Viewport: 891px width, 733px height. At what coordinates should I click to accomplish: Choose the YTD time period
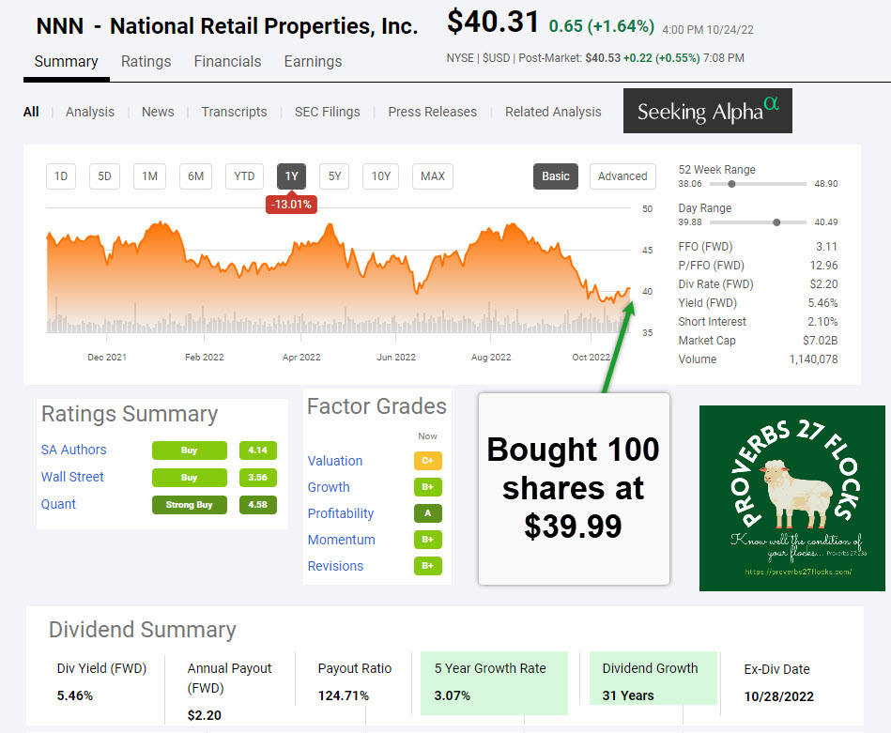tap(244, 176)
